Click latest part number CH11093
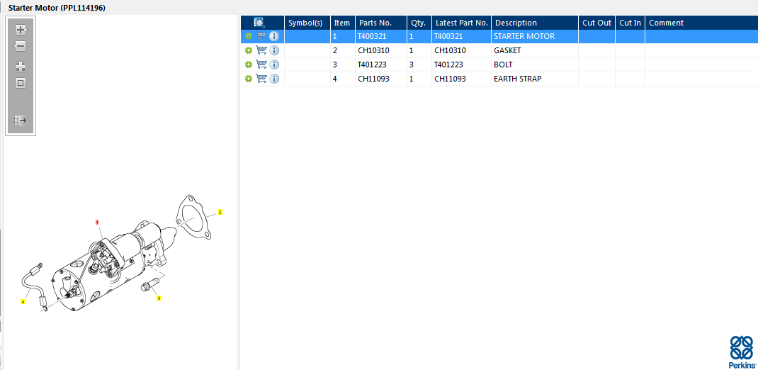The width and height of the screenshot is (758, 370). [x=450, y=79]
